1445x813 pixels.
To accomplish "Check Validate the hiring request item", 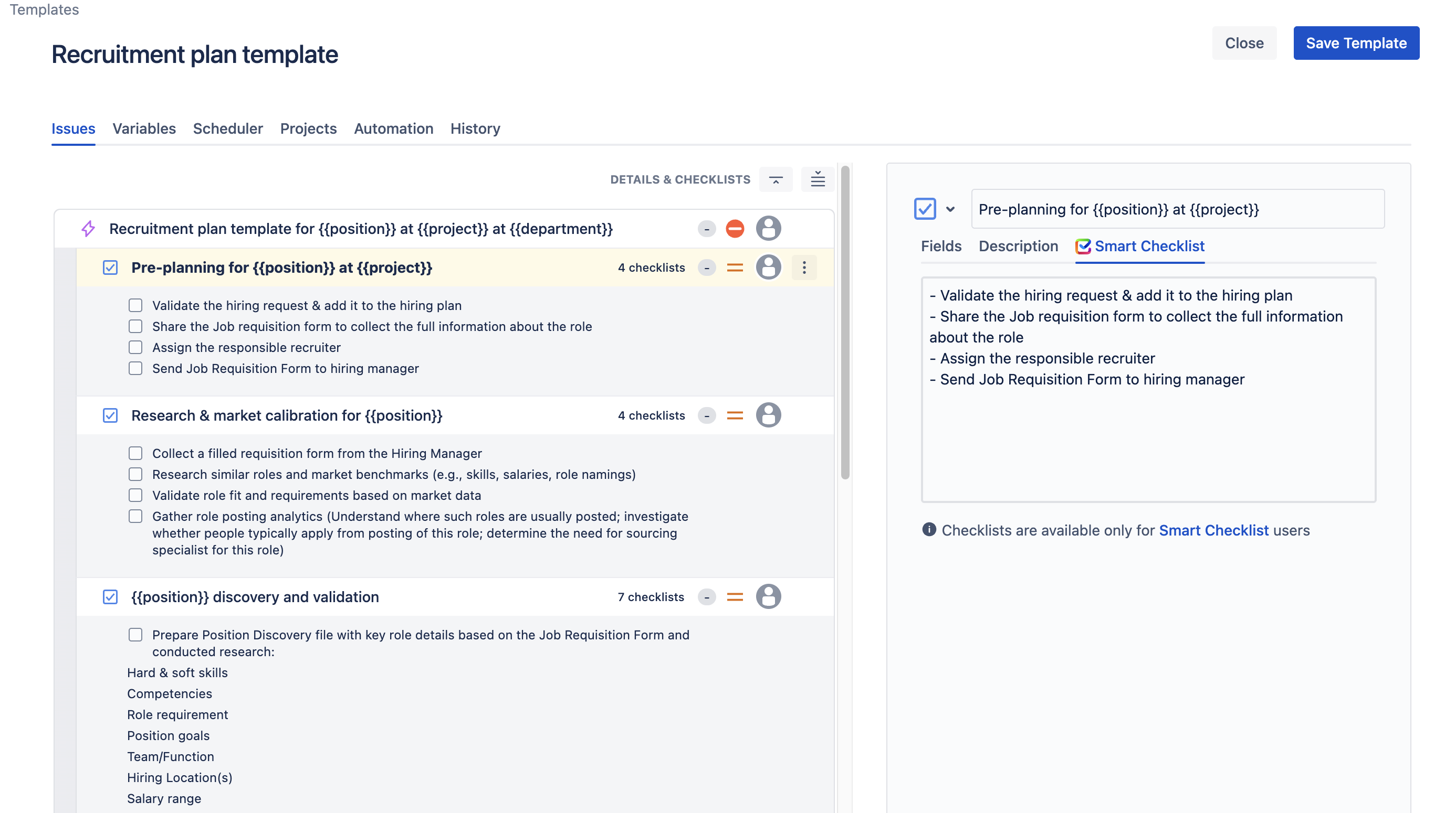I will [135, 305].
